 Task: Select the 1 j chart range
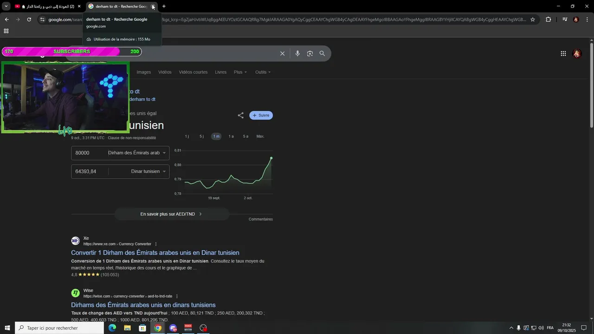tap(187, 136)
